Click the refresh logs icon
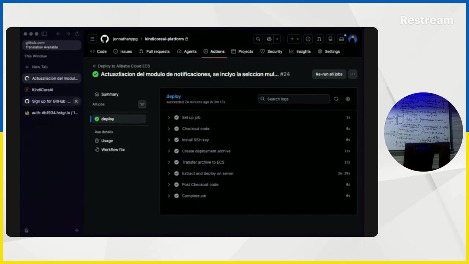Screen dimensions: 469x264 [x=336, y=99]
